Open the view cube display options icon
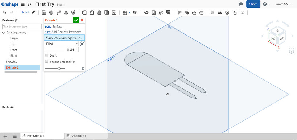Viewport: 297px width, 140px height. [292, 51]
